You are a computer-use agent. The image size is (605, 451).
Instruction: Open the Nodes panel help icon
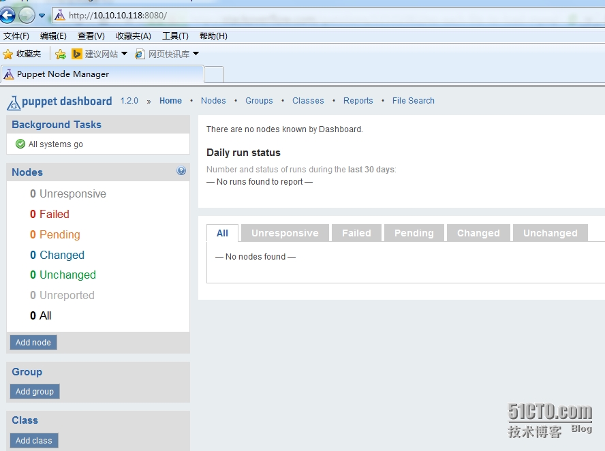coord(181,171)
